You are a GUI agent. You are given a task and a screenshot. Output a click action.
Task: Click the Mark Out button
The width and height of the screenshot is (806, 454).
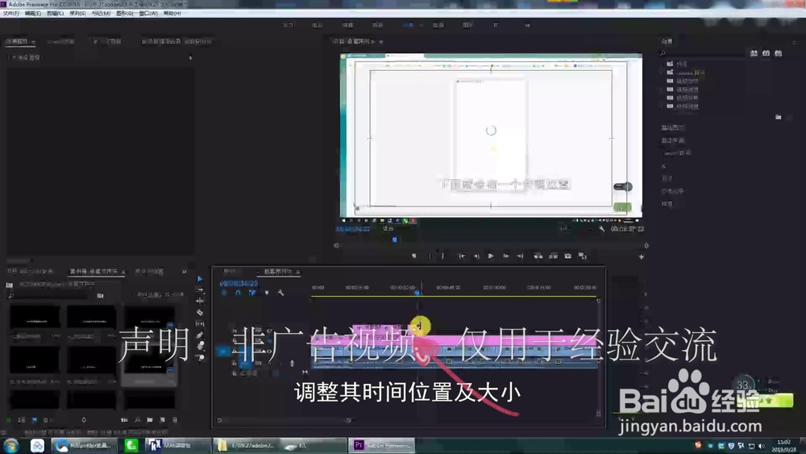point(442,256)
